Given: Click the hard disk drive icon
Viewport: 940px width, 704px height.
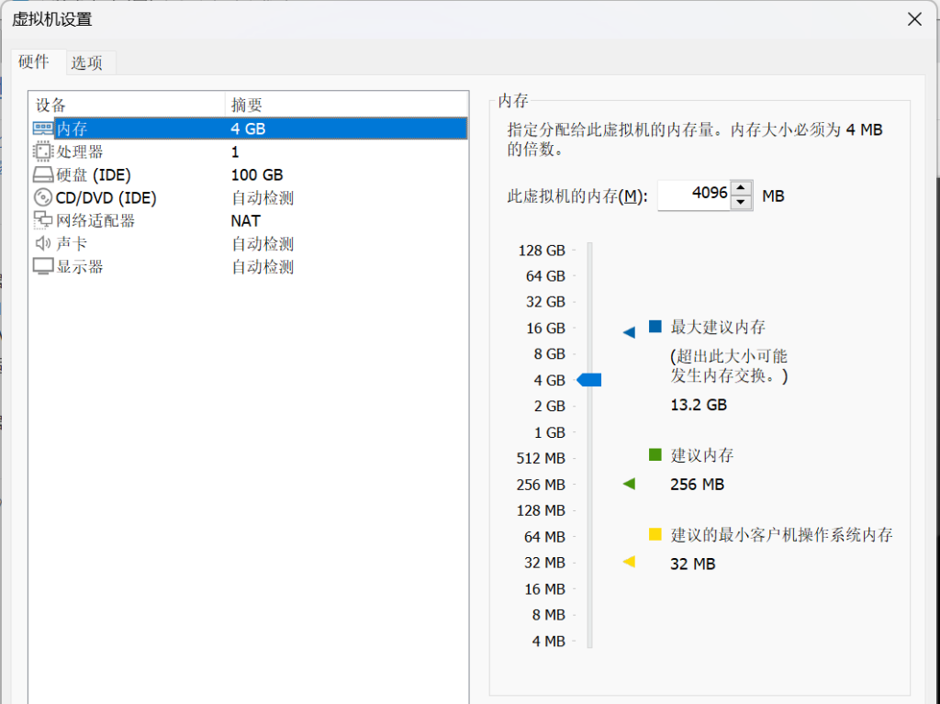Looking at the screenshot, I should coord(43,174).
